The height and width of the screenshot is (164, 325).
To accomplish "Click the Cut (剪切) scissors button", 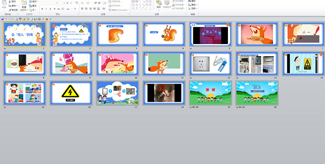I will [13, 1].
